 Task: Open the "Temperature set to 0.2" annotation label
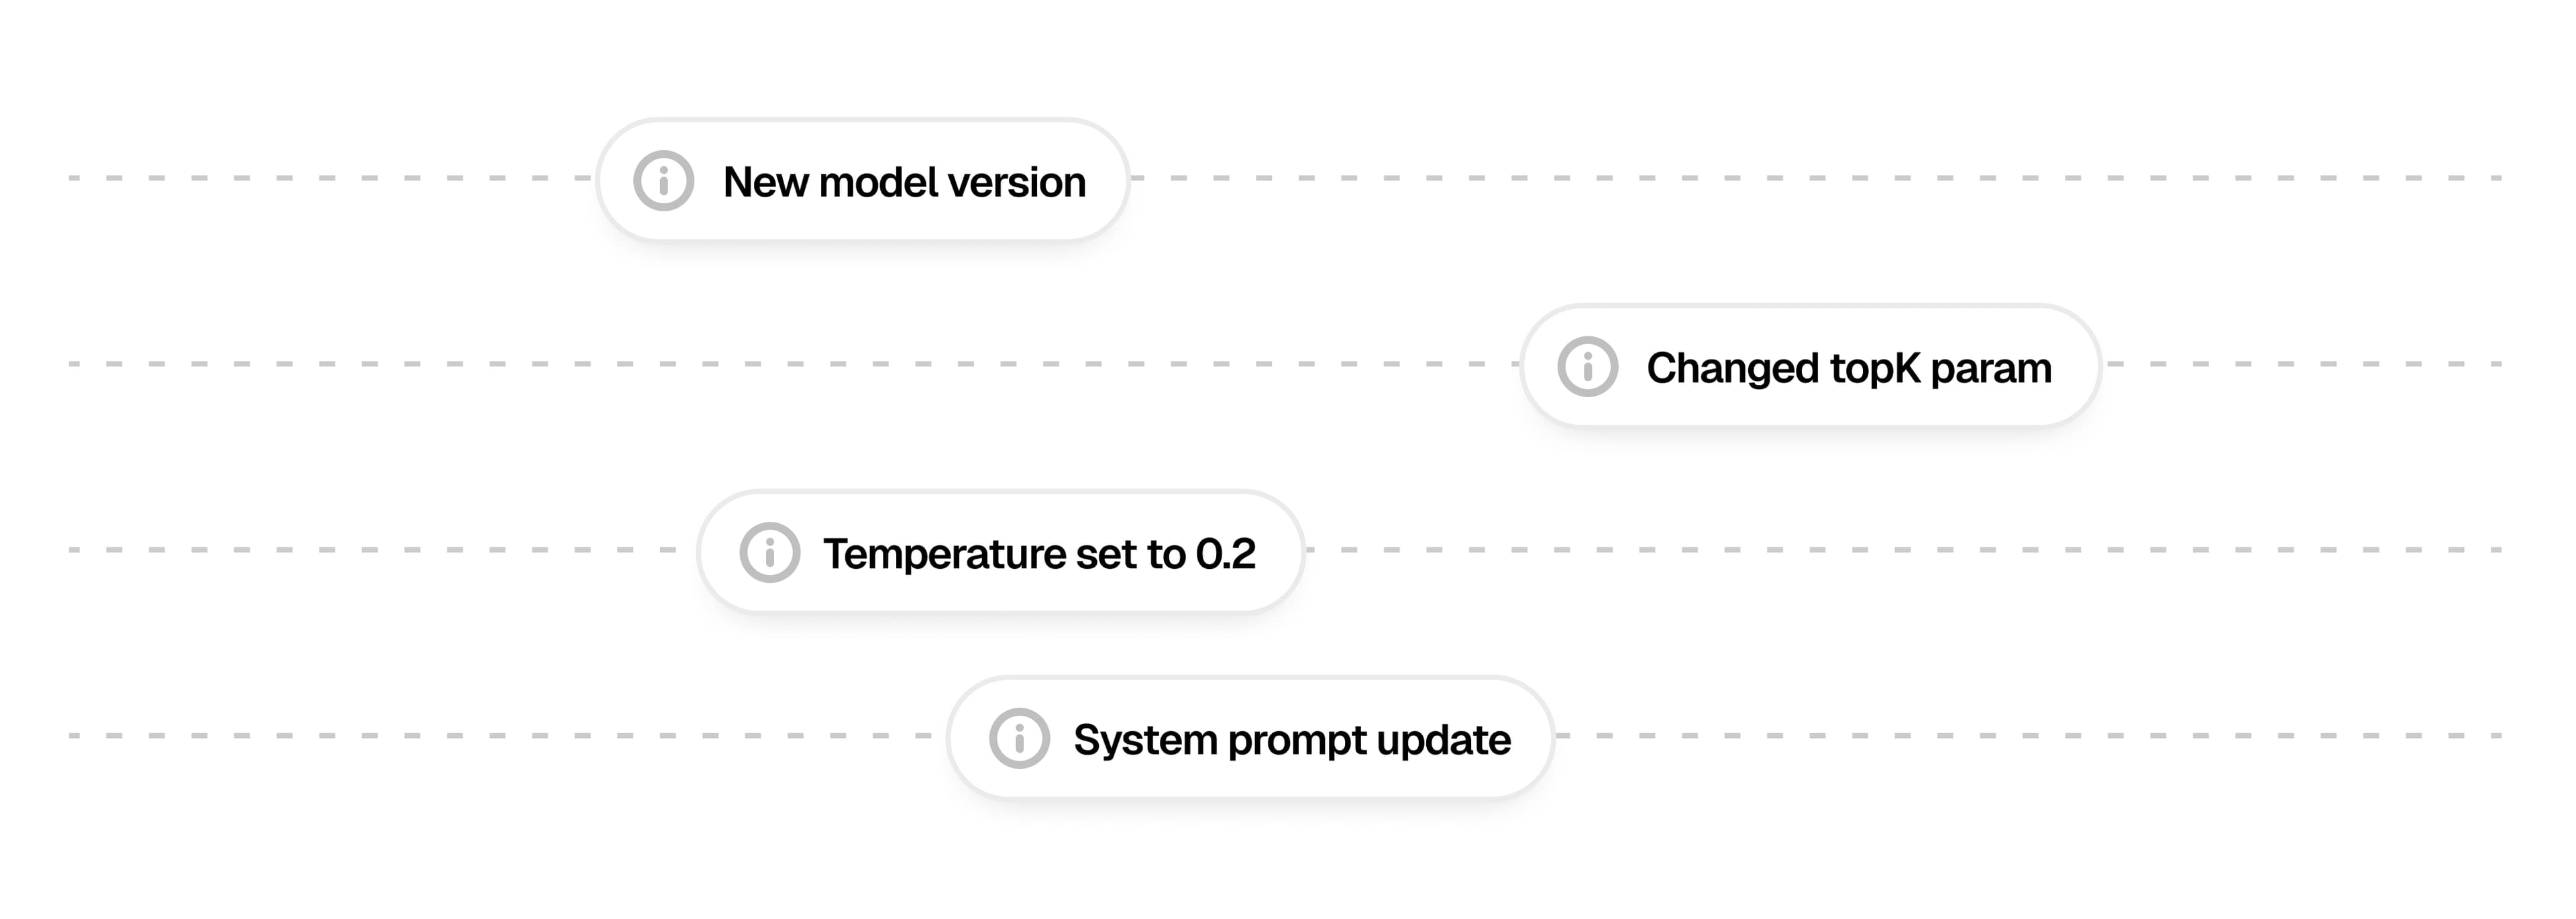tap(1038, 554)
